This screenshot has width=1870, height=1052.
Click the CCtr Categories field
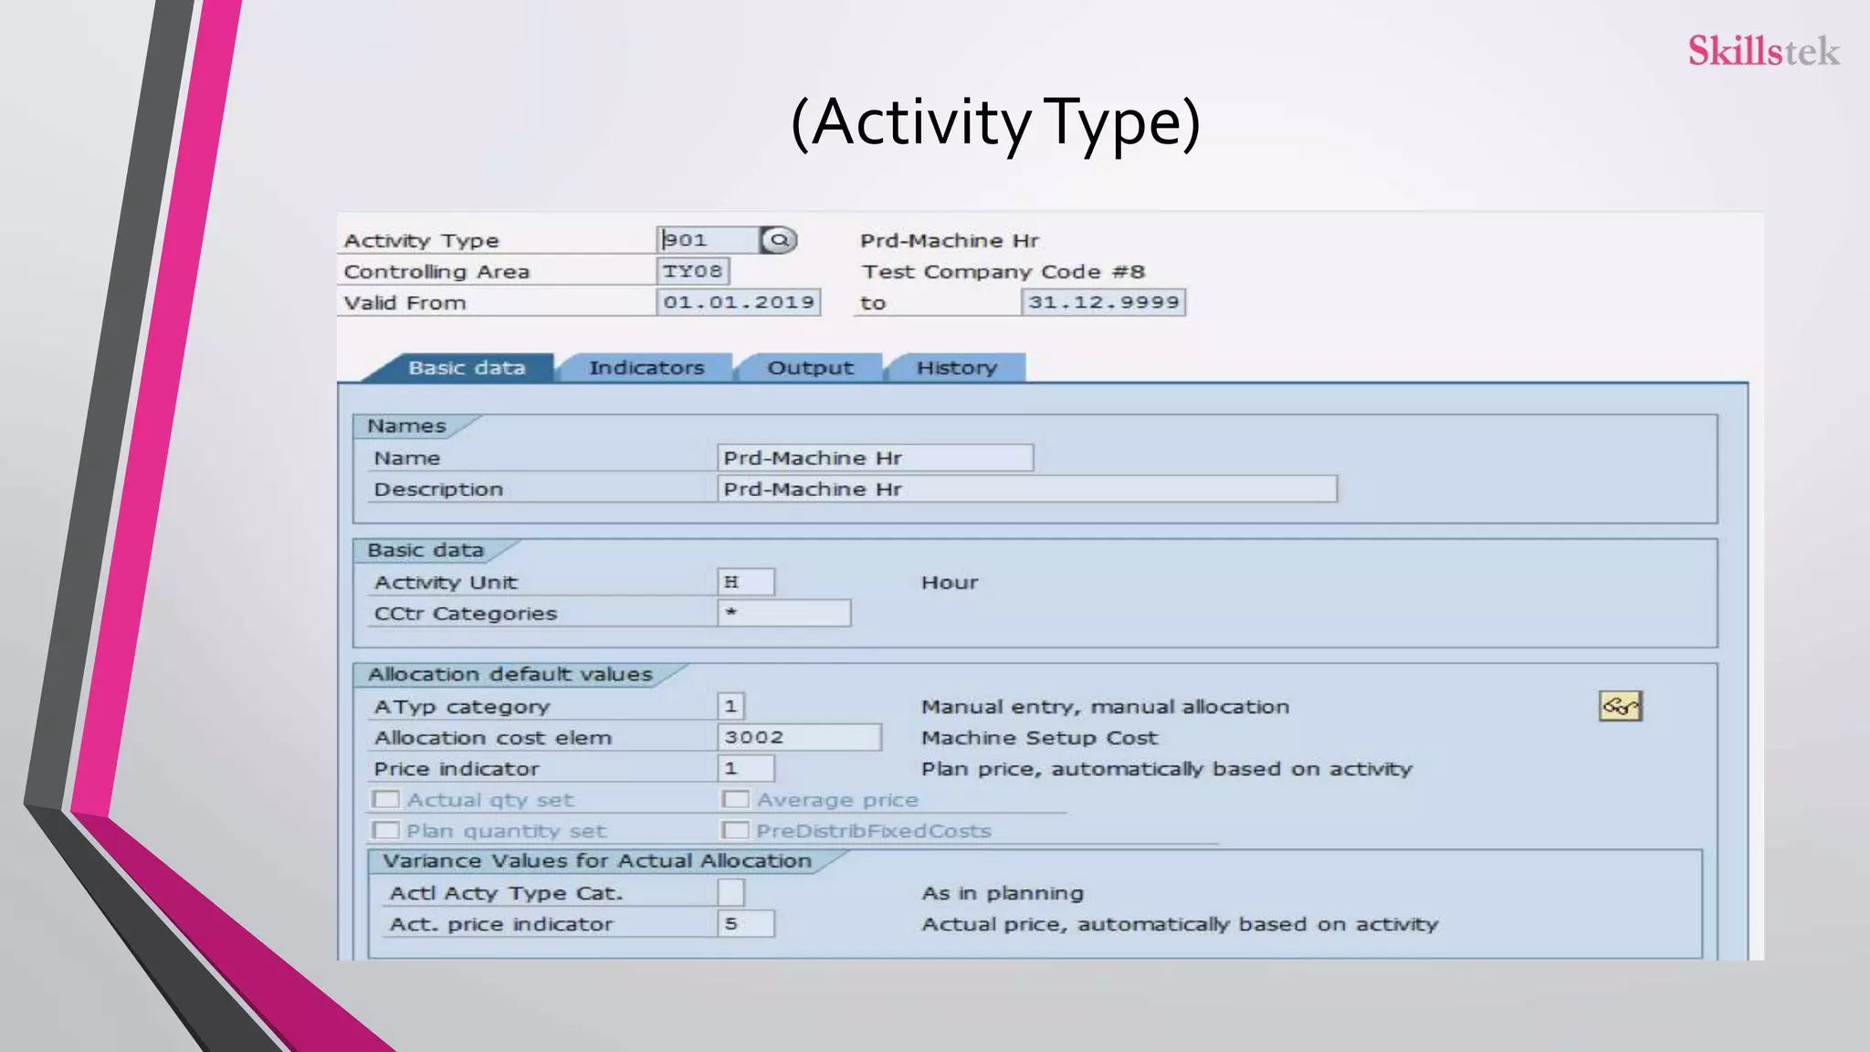pyautogui.click(x=784, y=613)
